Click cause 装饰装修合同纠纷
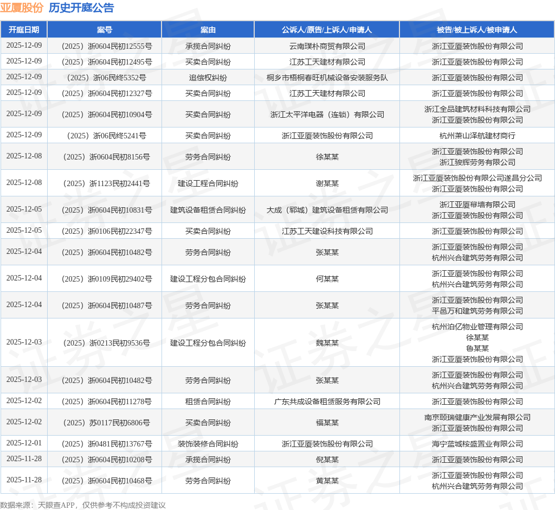 tap(208, 444)
